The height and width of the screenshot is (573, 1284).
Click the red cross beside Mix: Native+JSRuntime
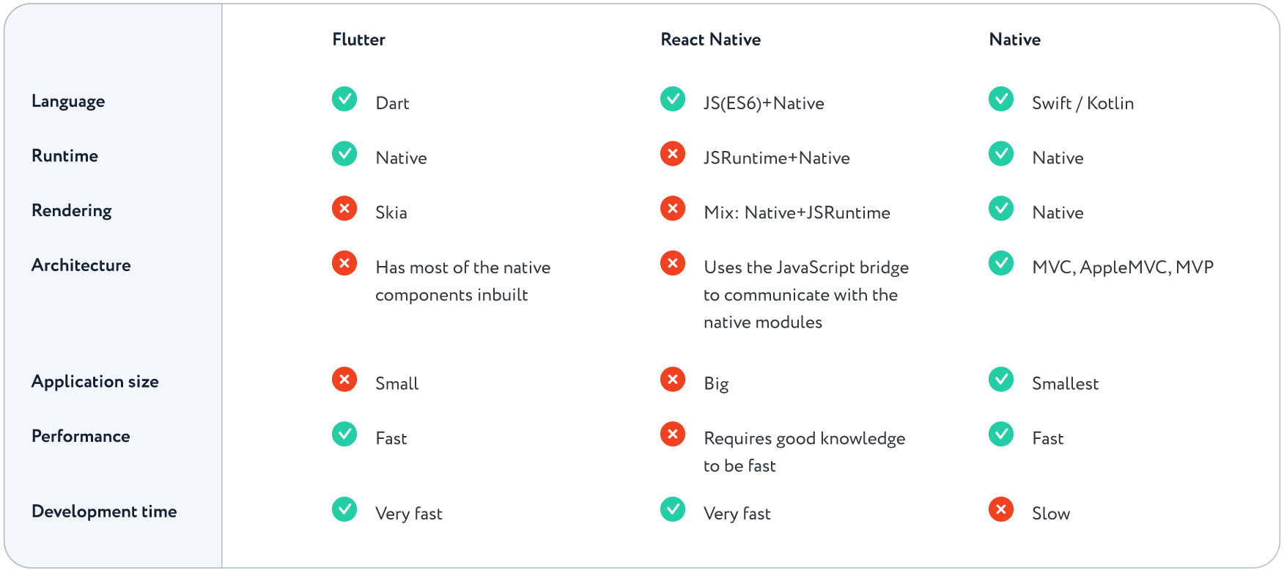click(x=672, y=209)
